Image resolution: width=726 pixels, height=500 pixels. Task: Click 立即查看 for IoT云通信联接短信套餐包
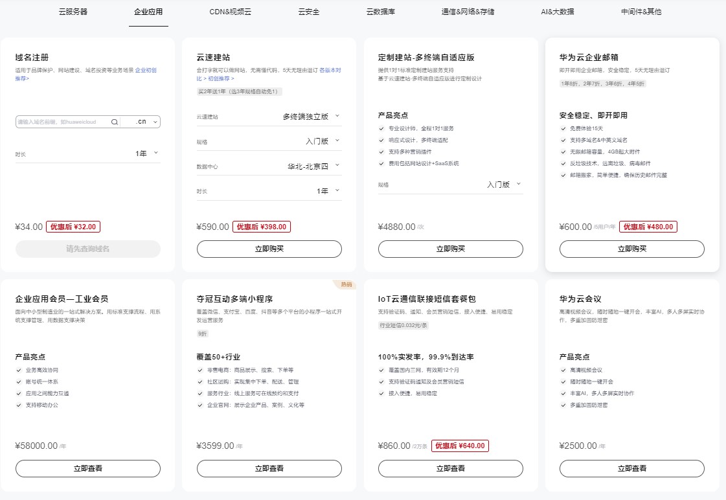[451, 468]
